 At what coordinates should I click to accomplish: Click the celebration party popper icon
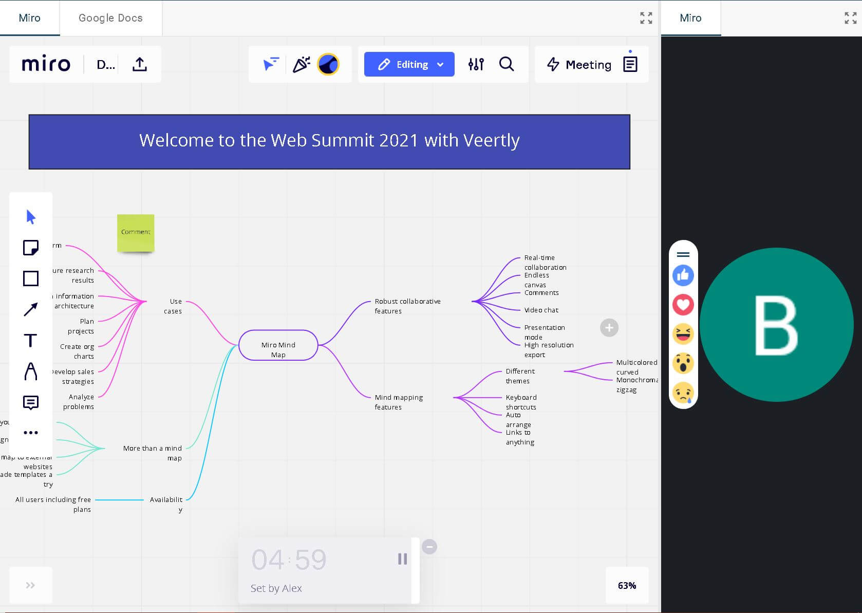tap(301, 64)
